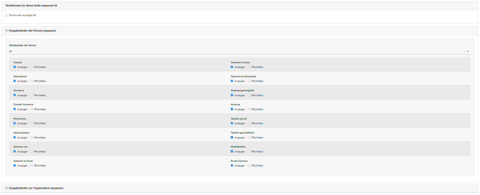The image size is (480, 195).
Task: Mark Vorname as Pflichtfeld
Action: (31, 95)
